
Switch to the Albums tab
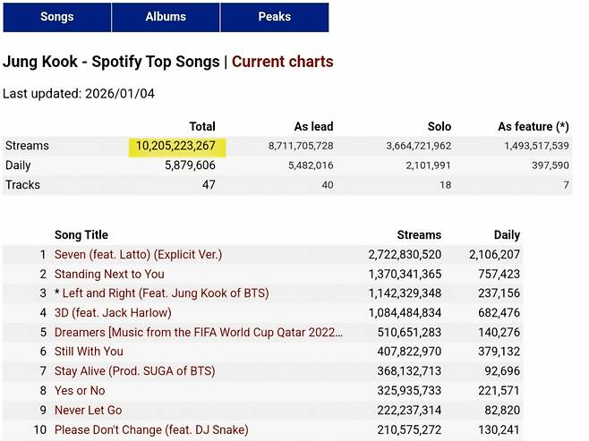pyautogui.click(x=166, y=17)
